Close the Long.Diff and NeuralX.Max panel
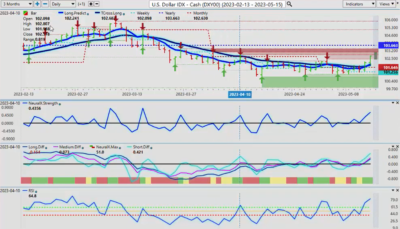The image size is (400, 229). pyautogui.click(x=397, y=146)
